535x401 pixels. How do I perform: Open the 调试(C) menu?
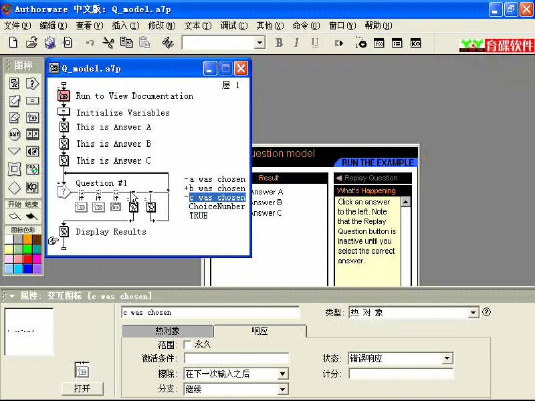[234, 25]
